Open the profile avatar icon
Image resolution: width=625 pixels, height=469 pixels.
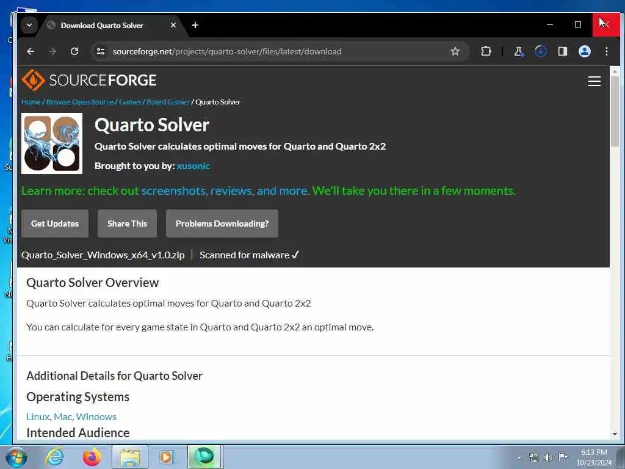tap(584, 51)
